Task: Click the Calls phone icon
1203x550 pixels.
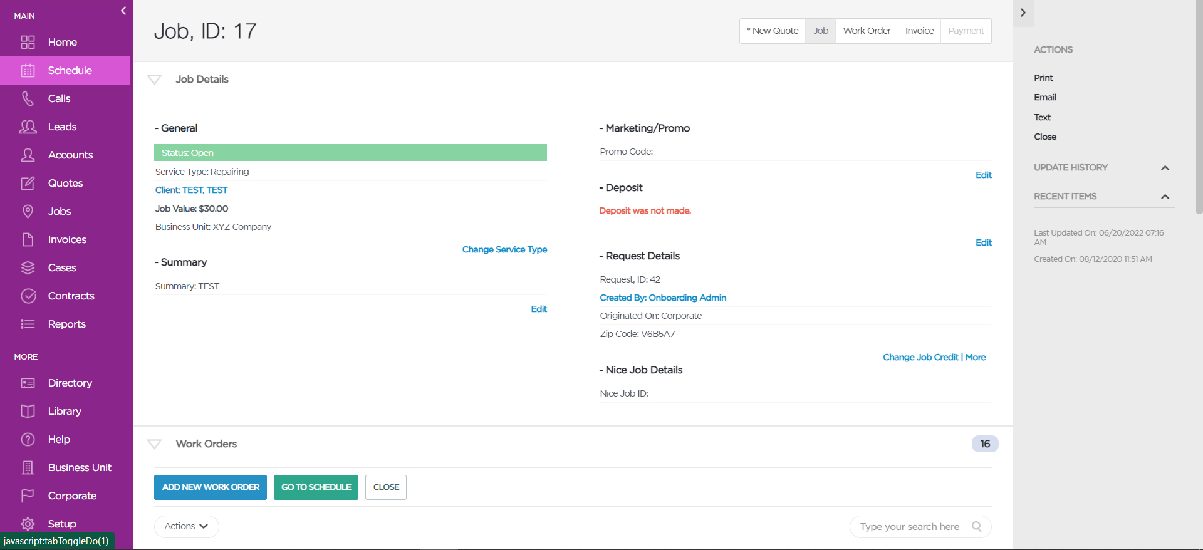Action: pos(28,98)
